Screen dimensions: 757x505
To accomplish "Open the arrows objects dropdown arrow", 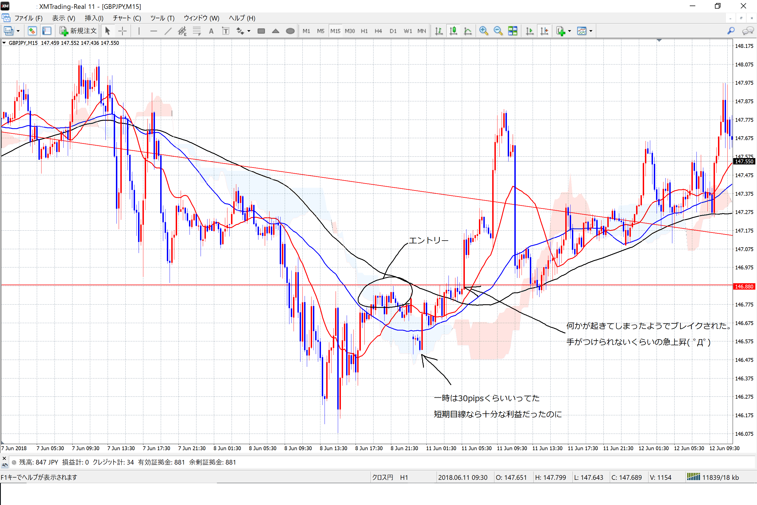I will (249, 31).
